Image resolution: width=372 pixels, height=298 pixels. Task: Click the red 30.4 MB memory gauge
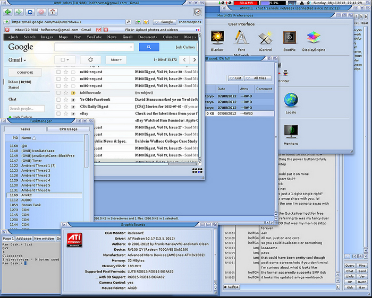pos(246,3)
